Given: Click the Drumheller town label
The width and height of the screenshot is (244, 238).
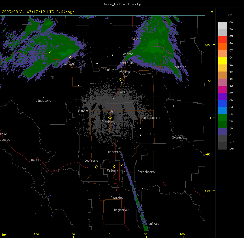Looking at the screenshot, I should click(181, 138).
